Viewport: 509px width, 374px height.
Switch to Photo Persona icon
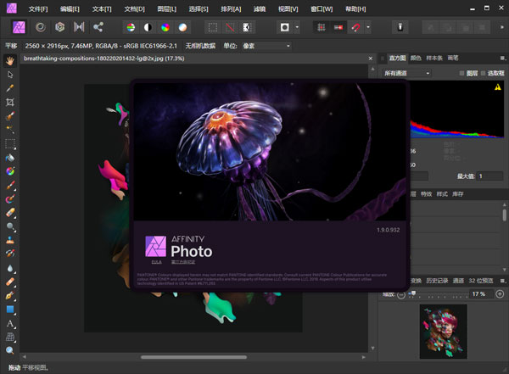pyautogui.click(x=18, y=27)
